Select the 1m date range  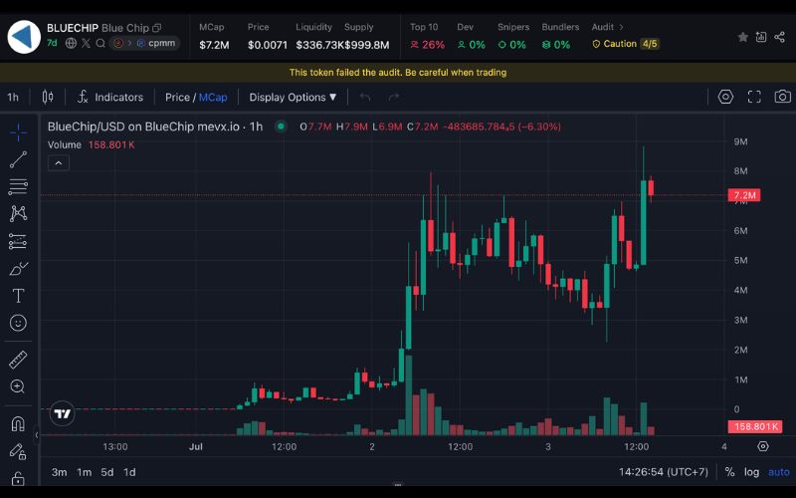(85, 472)
